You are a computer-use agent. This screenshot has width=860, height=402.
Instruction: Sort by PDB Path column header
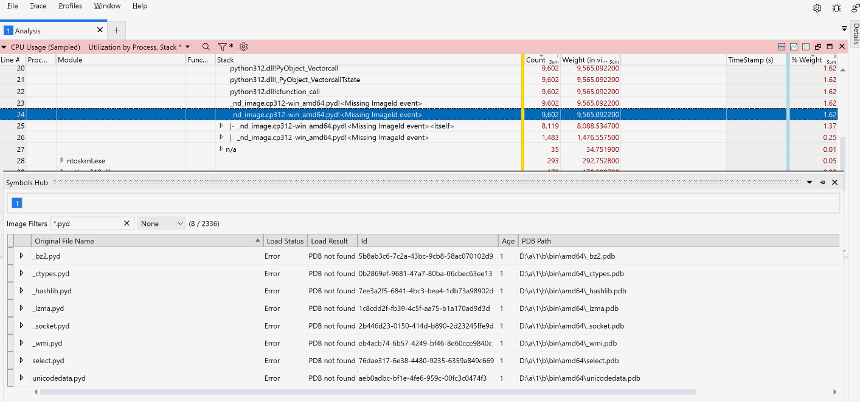pyautogui.click(x=679, y=241)
